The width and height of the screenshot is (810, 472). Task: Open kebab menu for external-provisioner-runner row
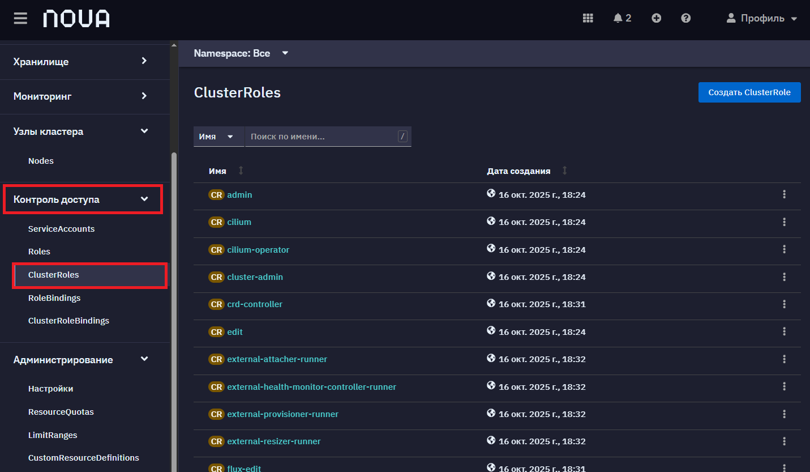pyautogui.click(x=784, y=414)
